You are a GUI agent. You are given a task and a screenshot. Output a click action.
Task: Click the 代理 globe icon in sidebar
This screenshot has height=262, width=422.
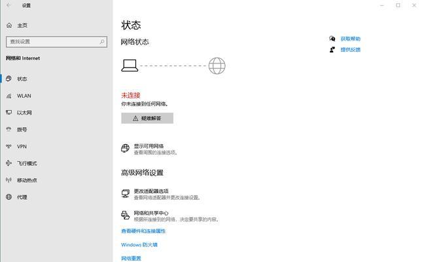coord(9,197)
